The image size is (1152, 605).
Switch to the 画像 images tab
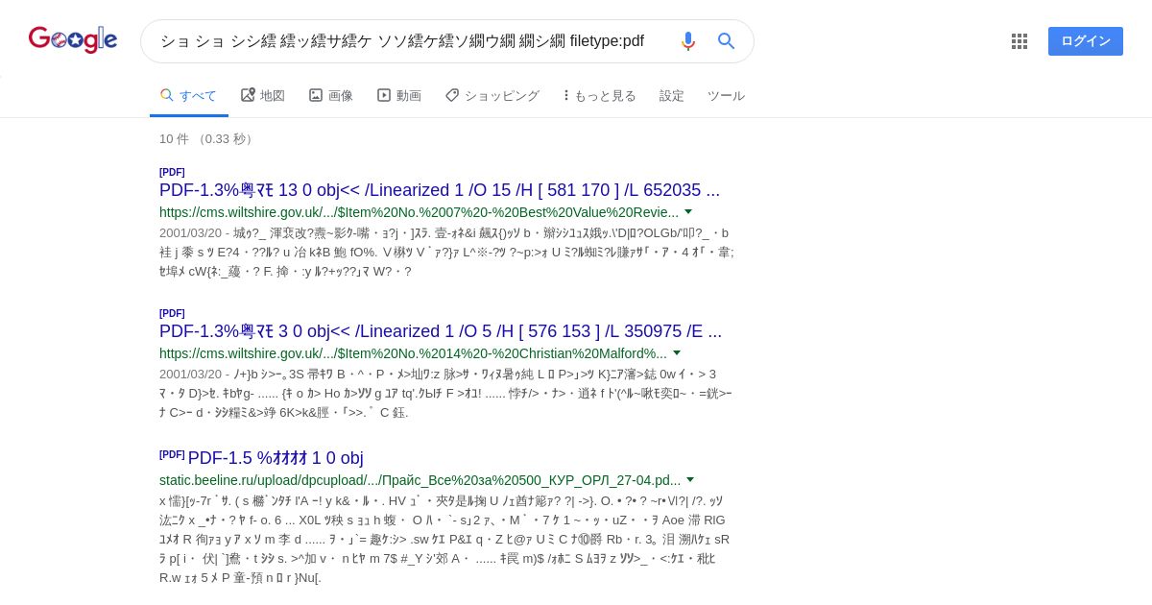pos(331,96)
